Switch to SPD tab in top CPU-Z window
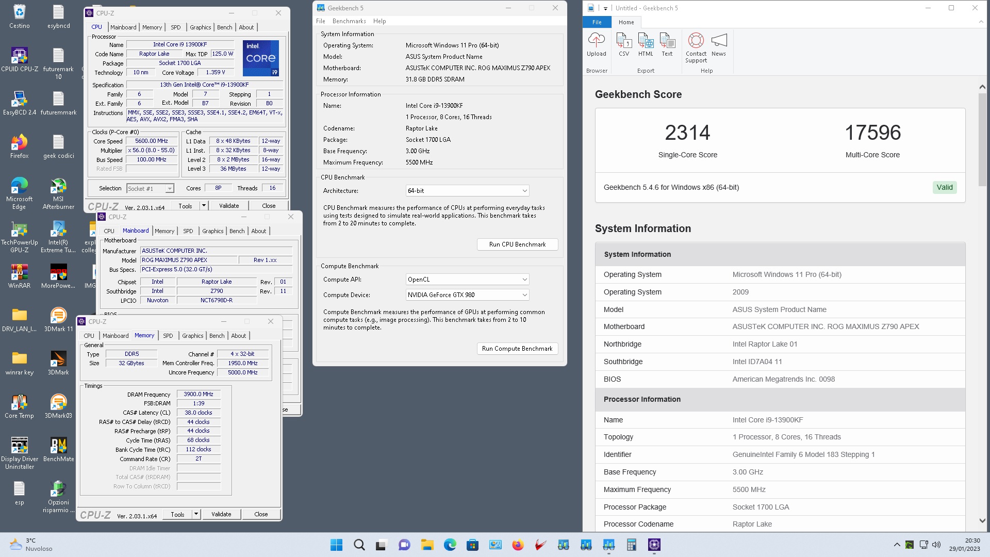Screen dimensions: 990x557 [x=176, y=27]
